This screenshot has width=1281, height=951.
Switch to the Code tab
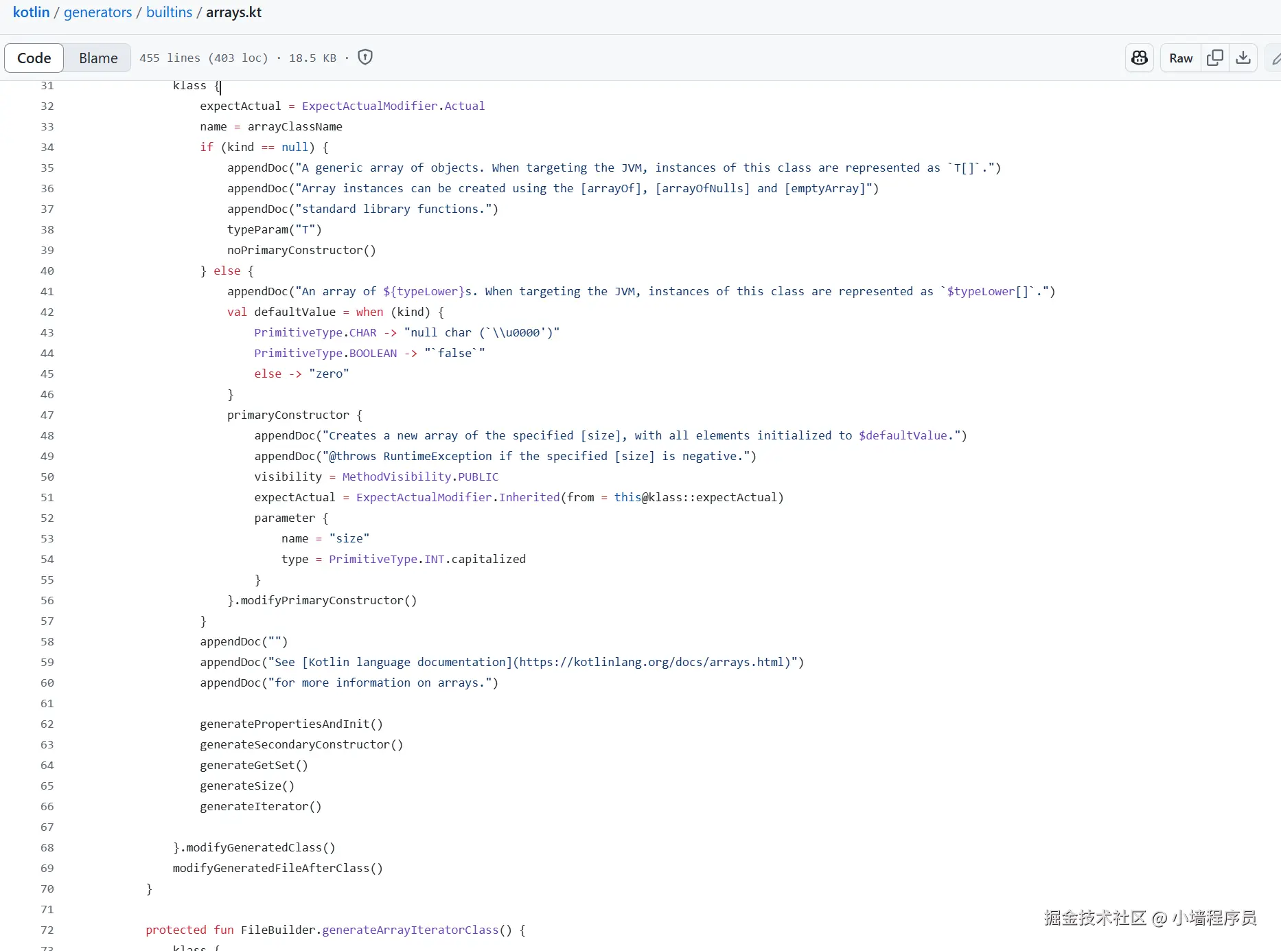click(x=34, y=58)
